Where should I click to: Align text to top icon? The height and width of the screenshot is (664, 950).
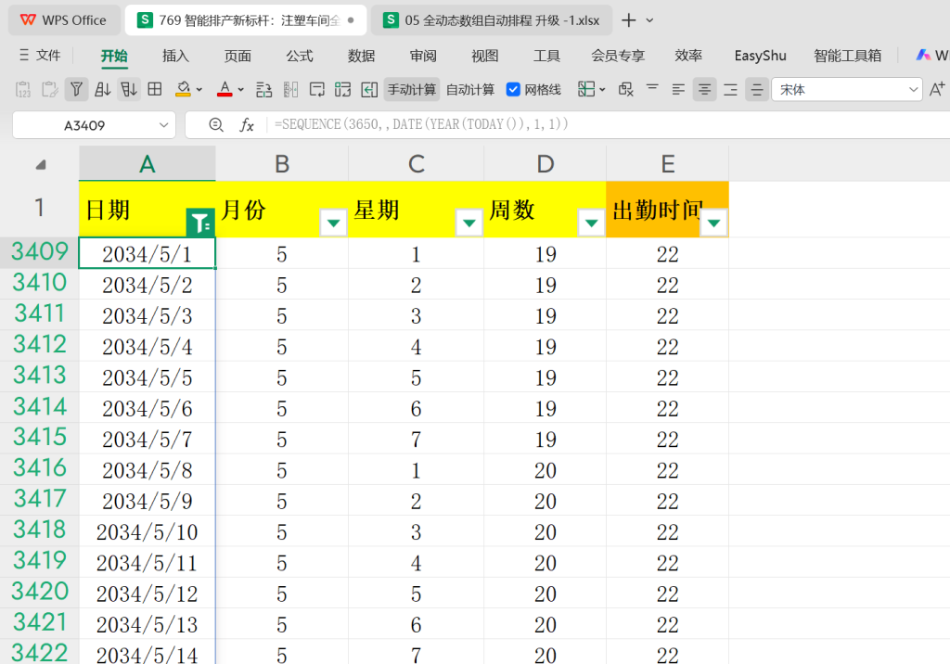coord(652,90)
